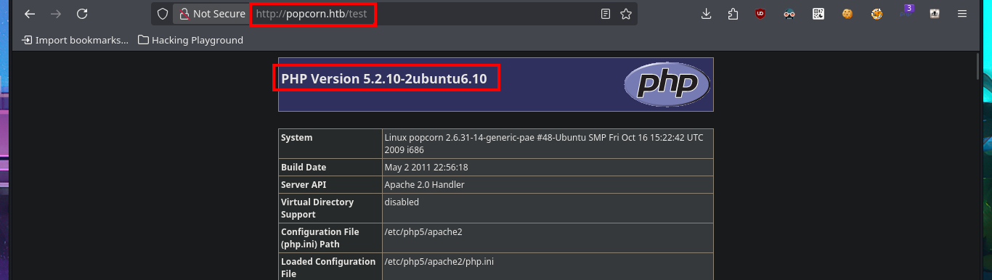992x280 pixels.
Task: Open the cookie editor extension
Action: tap(847, 14)
